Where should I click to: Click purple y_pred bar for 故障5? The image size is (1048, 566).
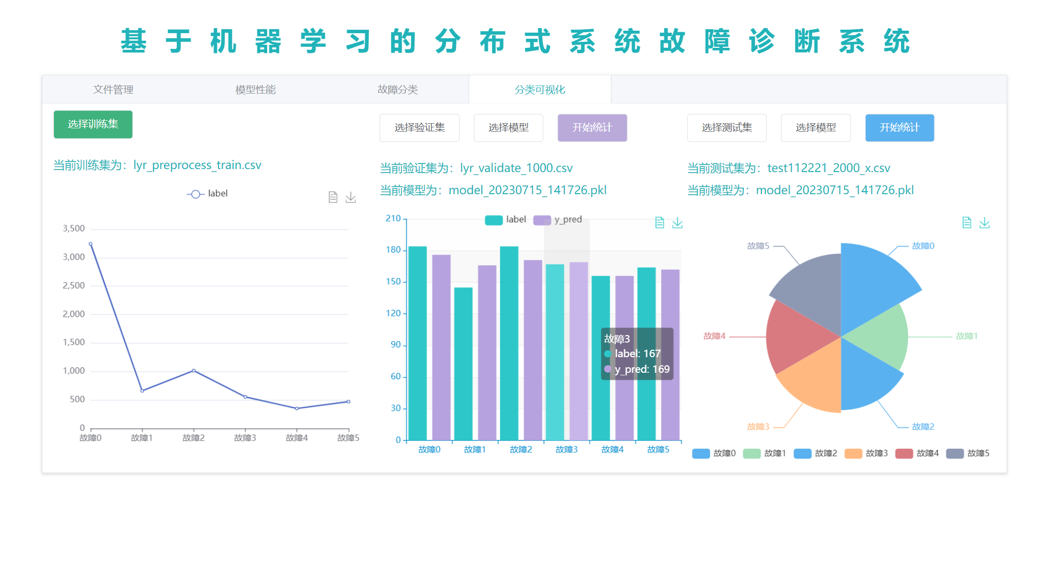point(670,355)
